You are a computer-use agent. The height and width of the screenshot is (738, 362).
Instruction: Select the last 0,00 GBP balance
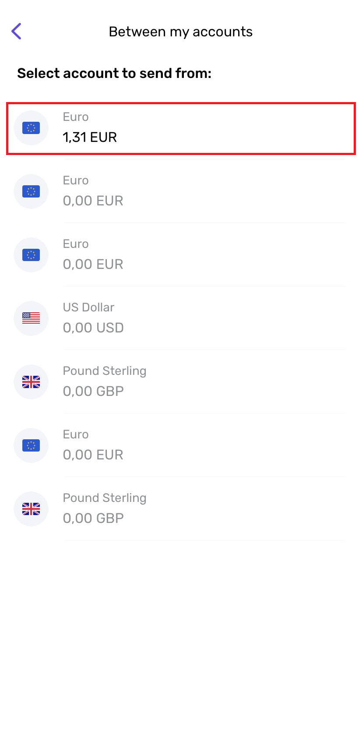(93, 518)
